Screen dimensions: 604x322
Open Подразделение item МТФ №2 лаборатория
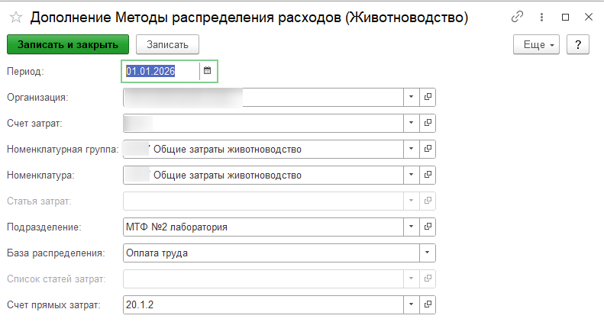pos(428,227)
